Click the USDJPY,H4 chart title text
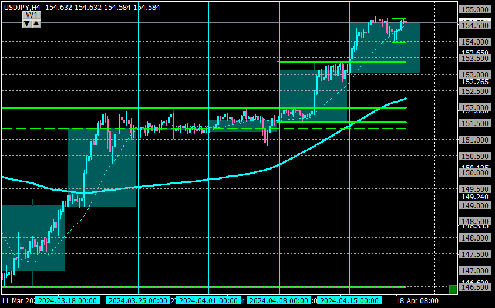Viewport: 495px width, 308px height. tap(23, 7)
